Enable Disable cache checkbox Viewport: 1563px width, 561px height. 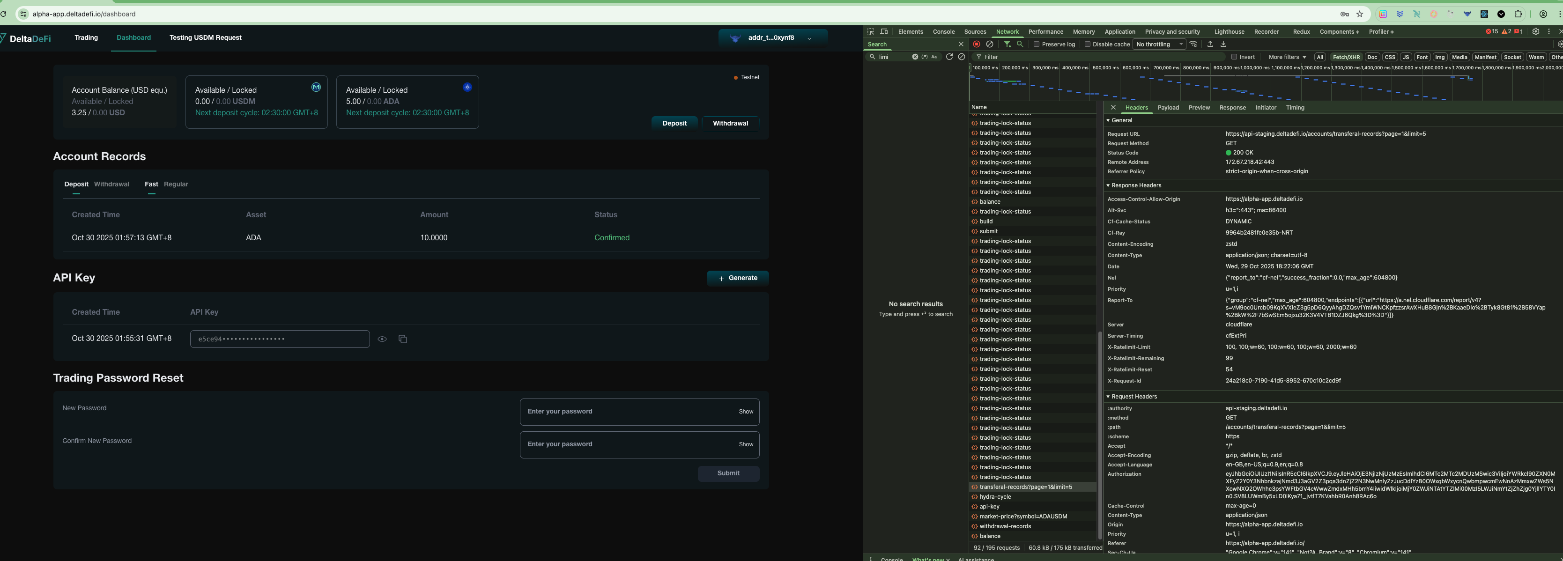click(1087, 44)
